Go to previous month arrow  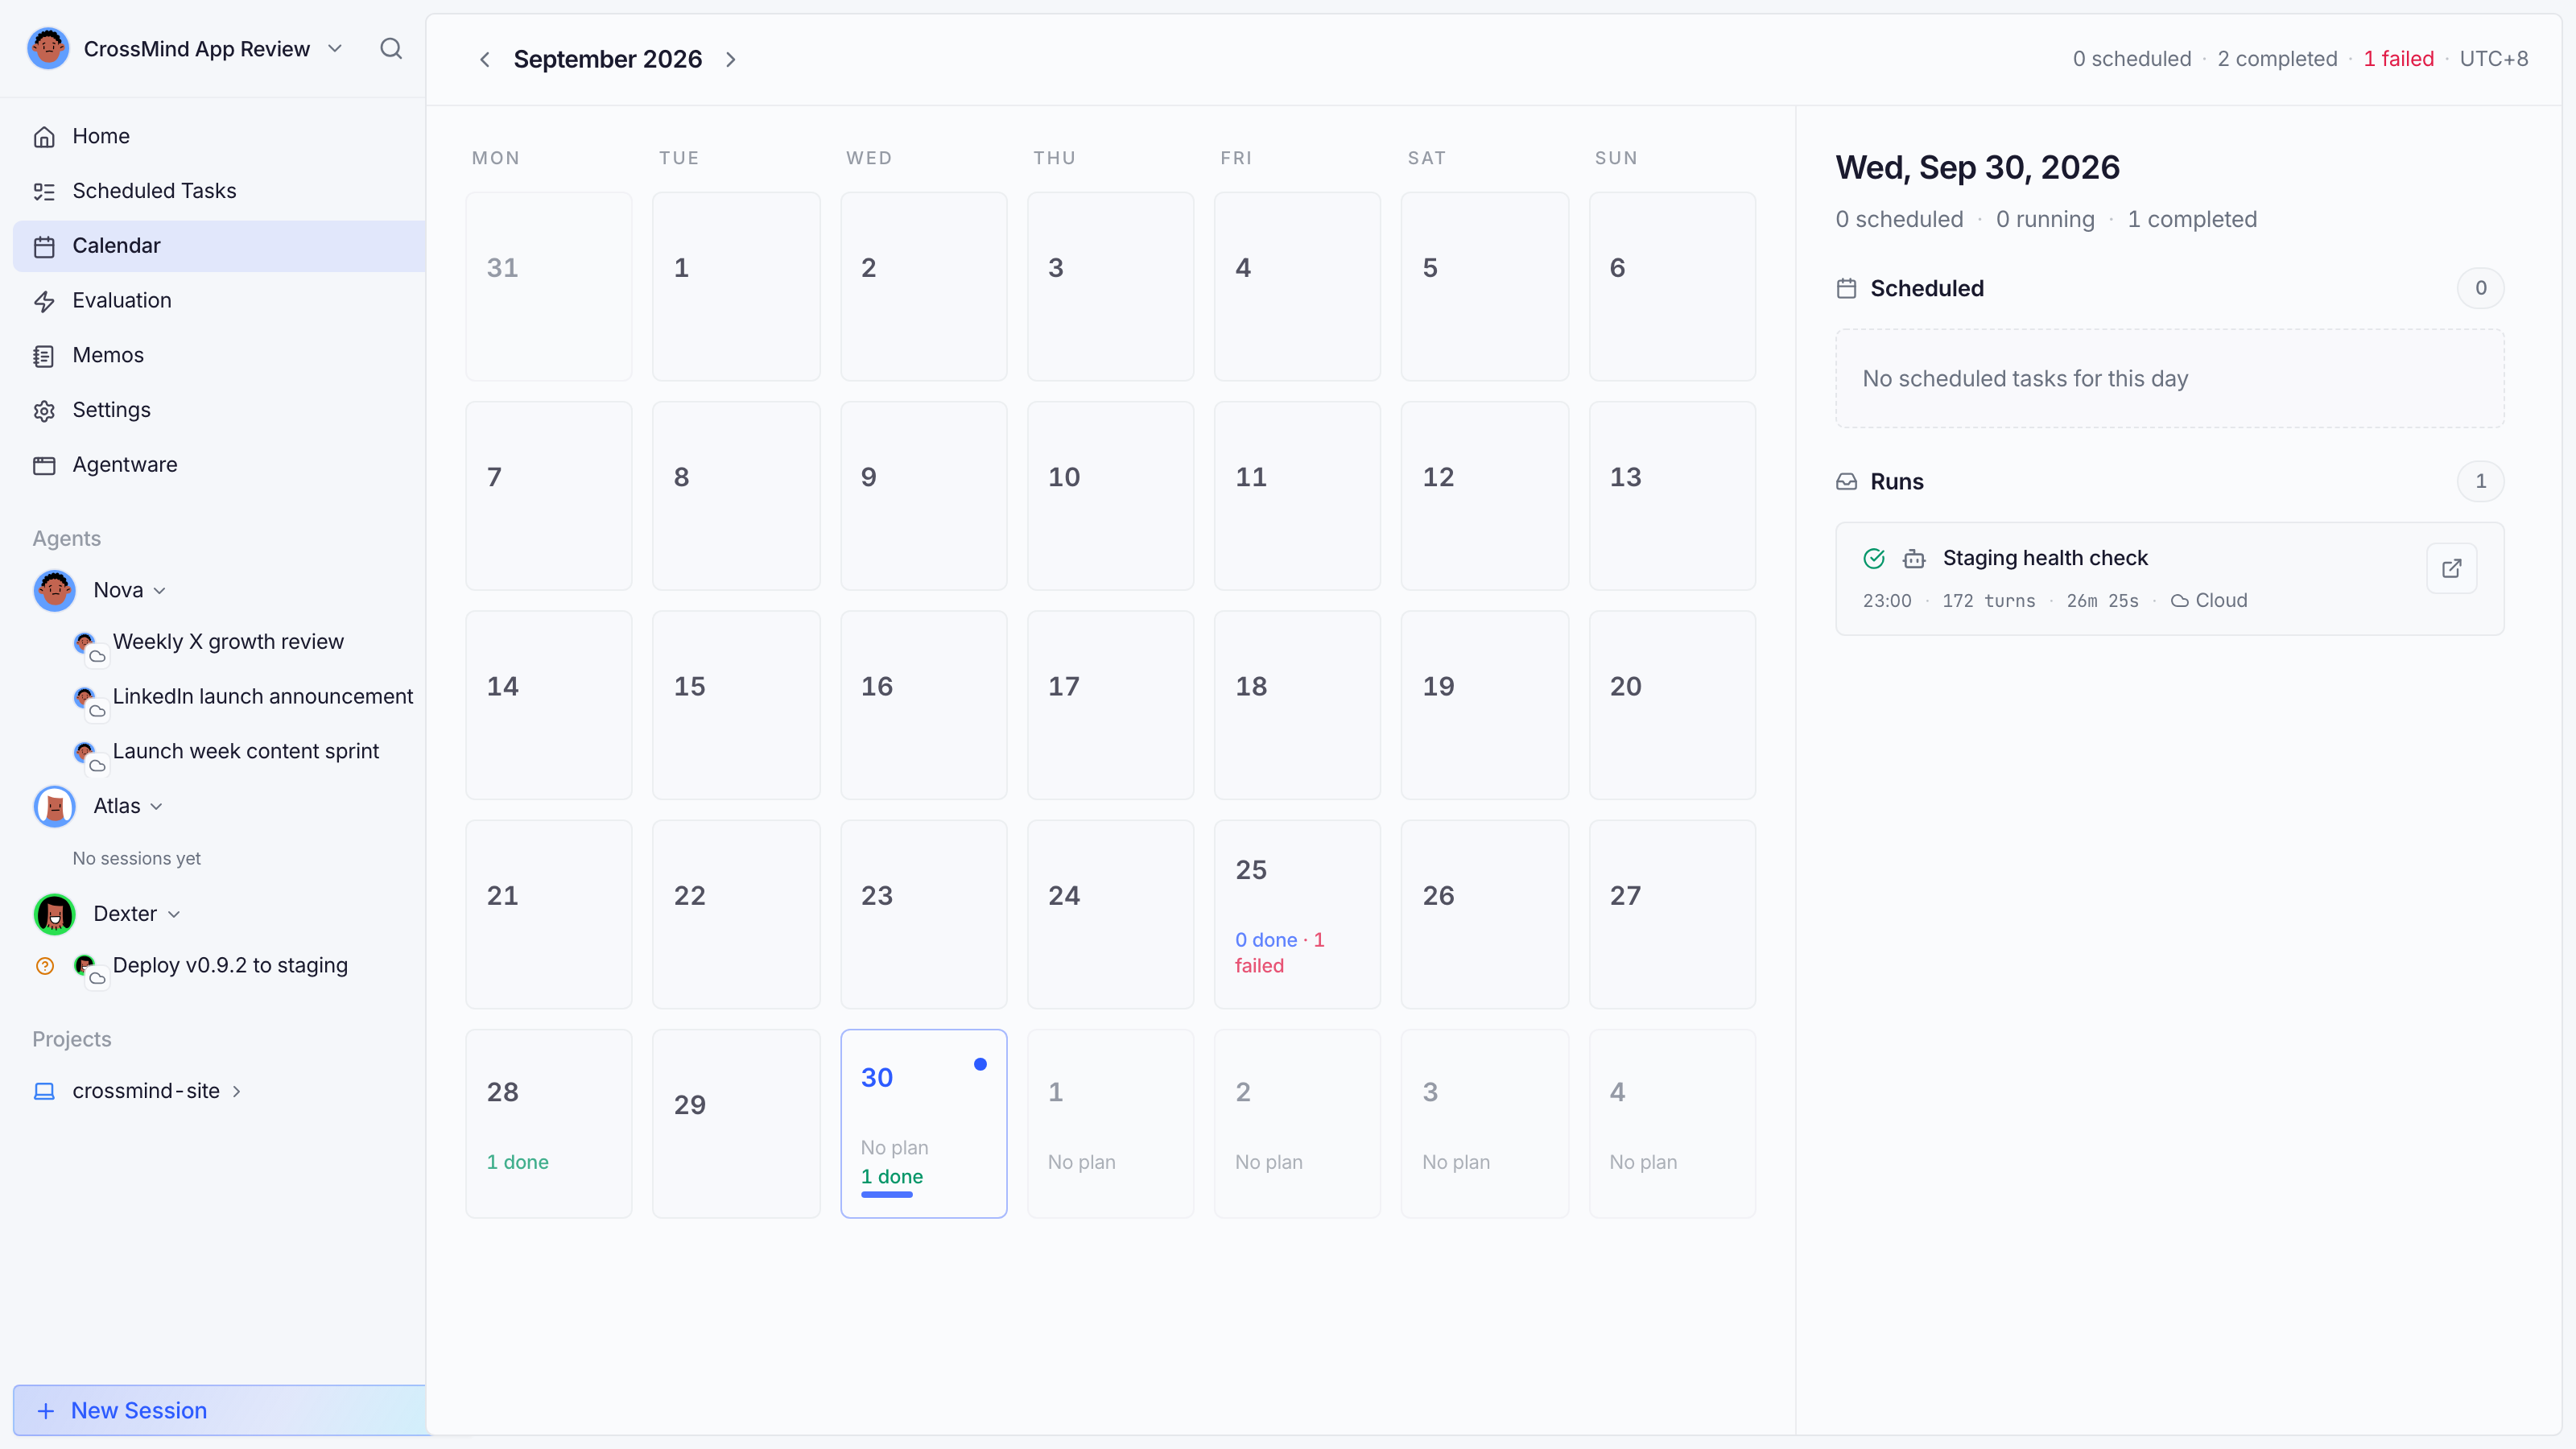pos(485,59)
